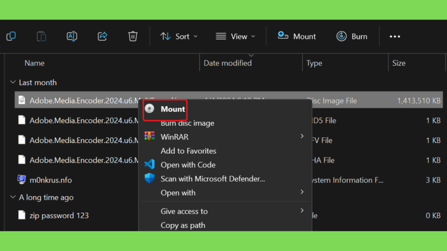Sort by the Size column header
447x251 pixels.
[x=399, y=63]
